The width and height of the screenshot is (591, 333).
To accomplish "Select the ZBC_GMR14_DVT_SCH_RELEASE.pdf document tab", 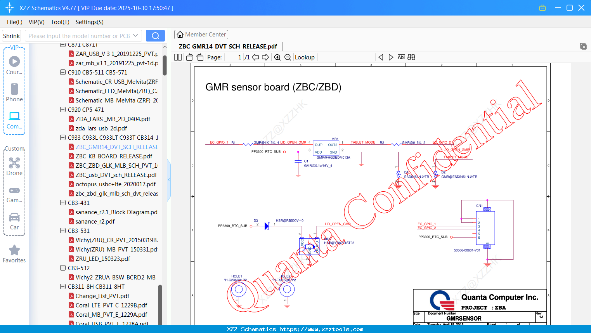I will pos(228,46).
